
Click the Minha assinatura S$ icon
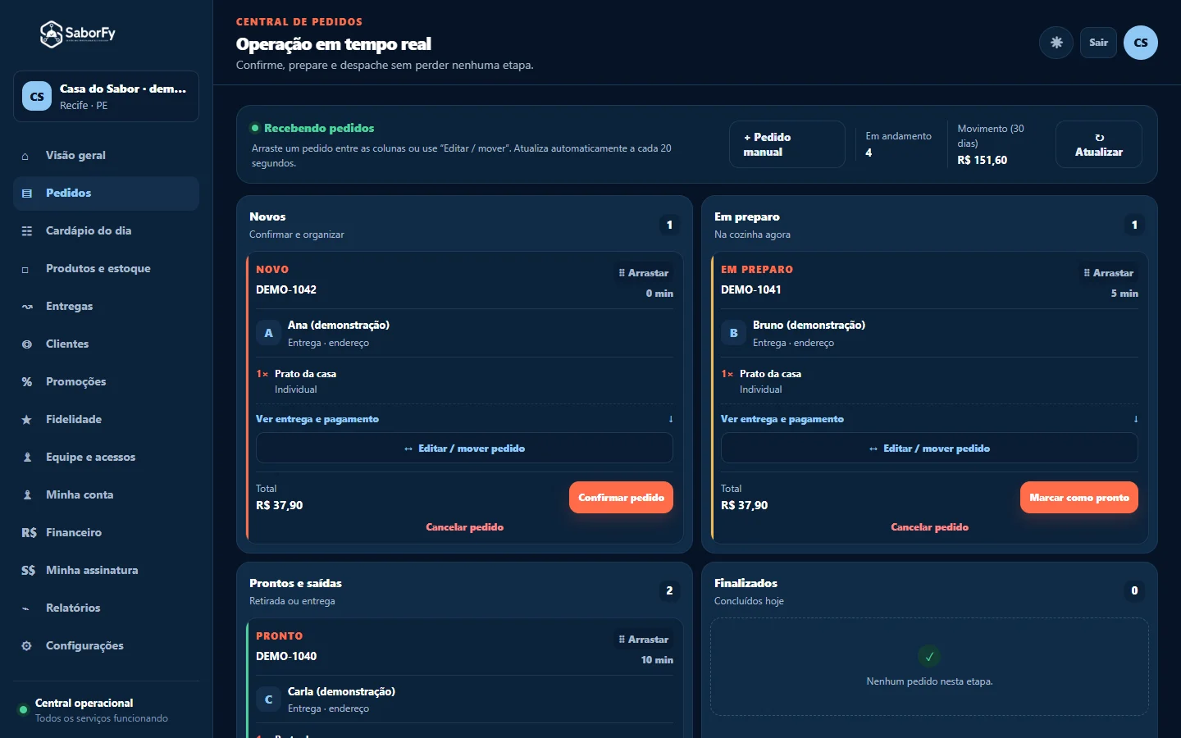coord(29,571)
